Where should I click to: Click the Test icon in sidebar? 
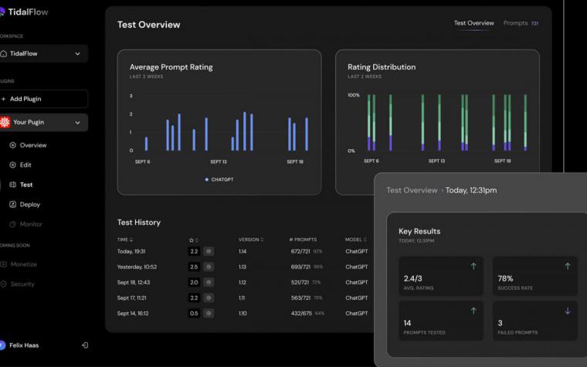(12, 185)
